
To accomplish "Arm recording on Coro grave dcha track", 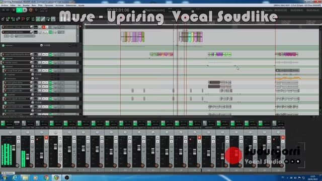I will click(6, 82).
